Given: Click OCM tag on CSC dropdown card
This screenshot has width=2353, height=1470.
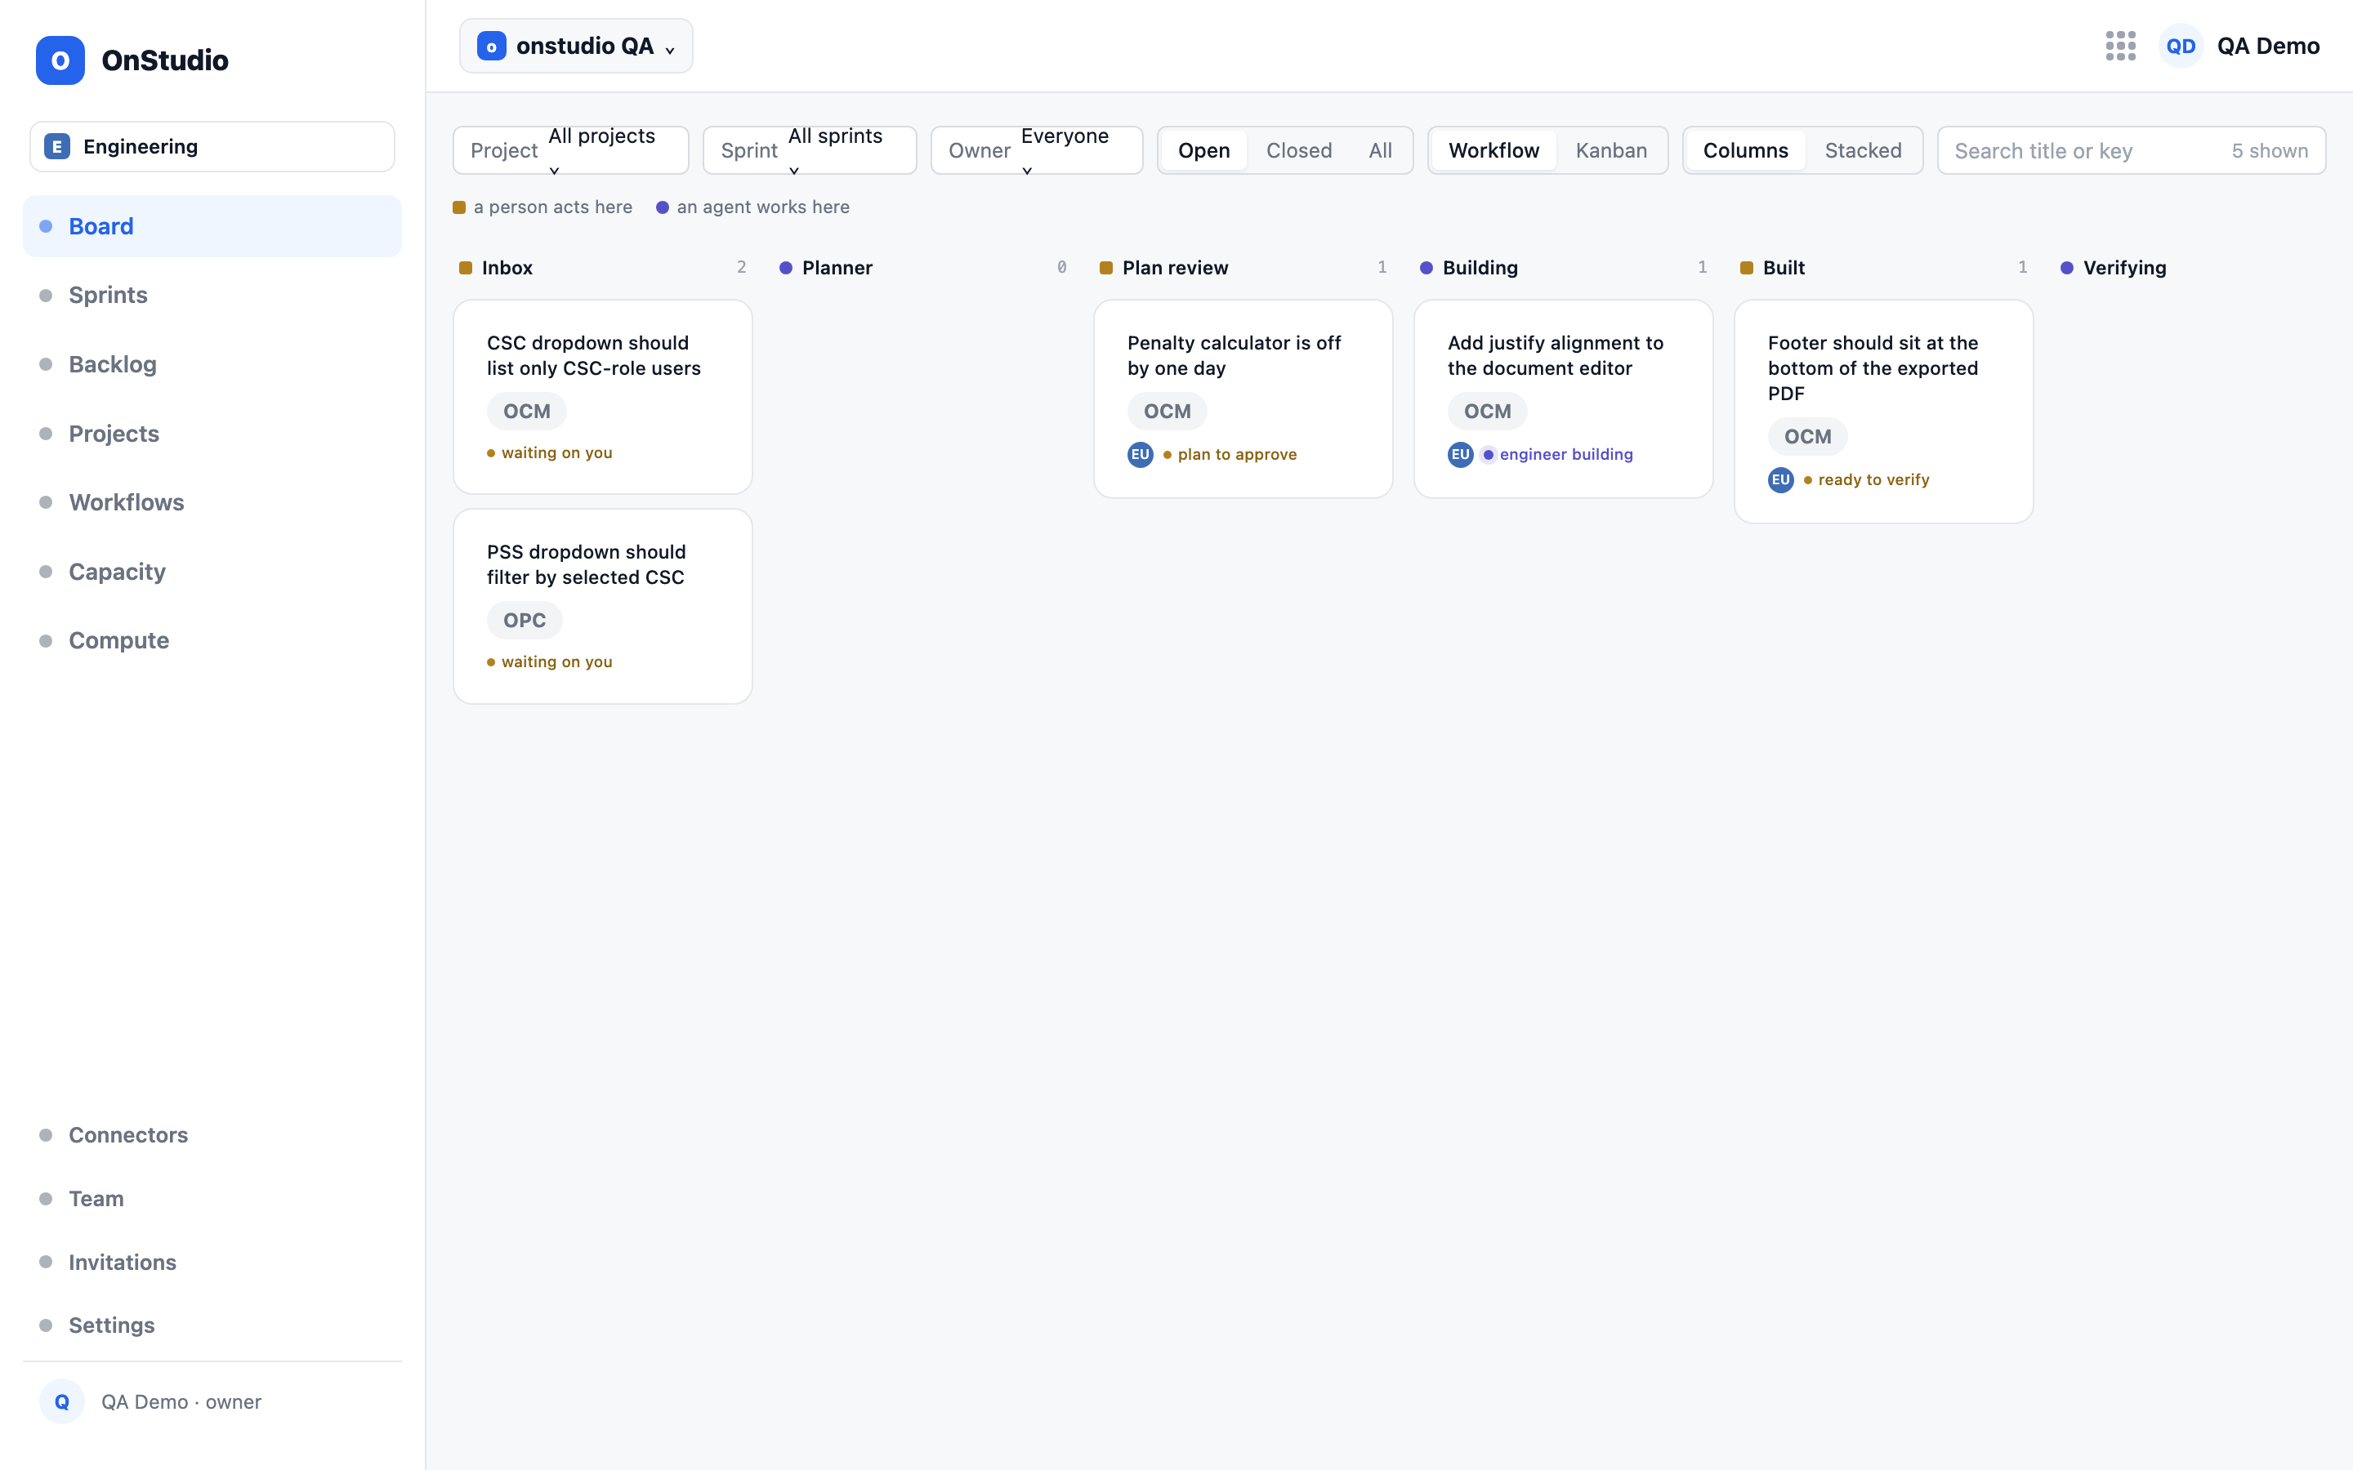Looking at the screenshot, I should click(x=526, y=412).
